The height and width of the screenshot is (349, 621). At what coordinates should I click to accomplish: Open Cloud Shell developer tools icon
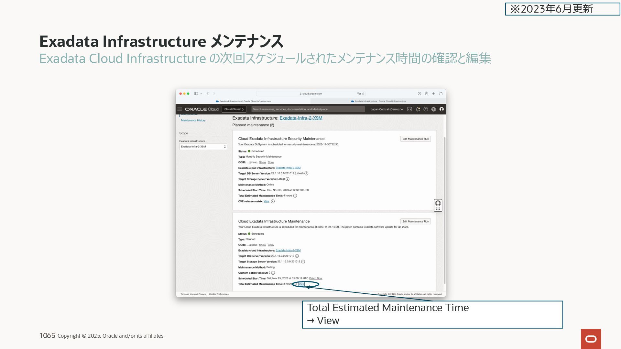coord(409,109)
